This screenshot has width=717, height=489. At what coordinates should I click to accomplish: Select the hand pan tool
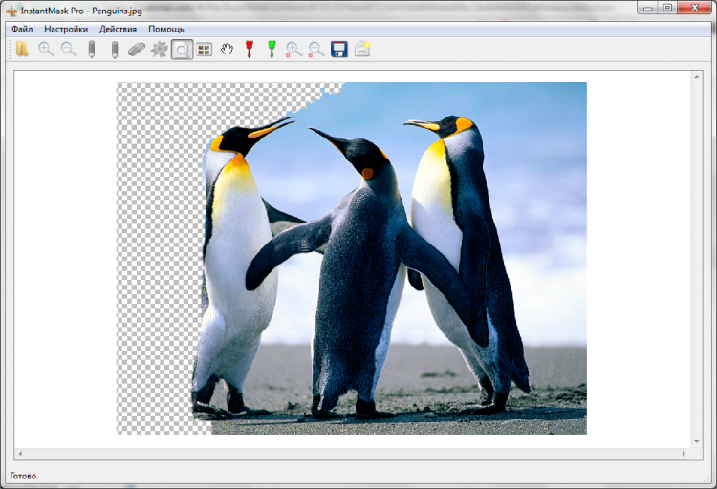227,50
